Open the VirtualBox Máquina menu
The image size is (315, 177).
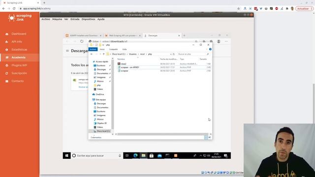57,19
